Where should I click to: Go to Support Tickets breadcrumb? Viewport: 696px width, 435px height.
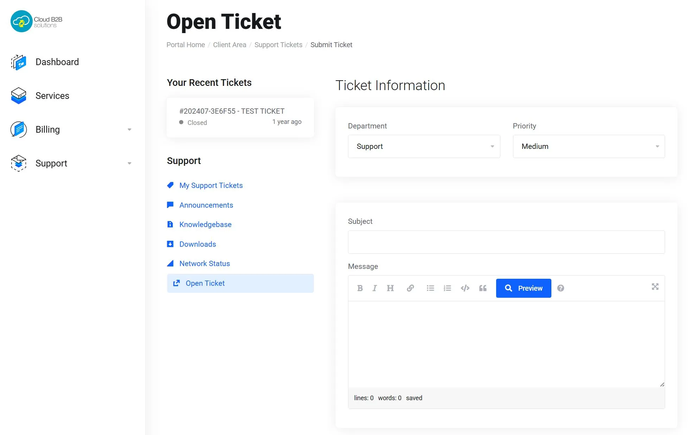pos(278,45)
